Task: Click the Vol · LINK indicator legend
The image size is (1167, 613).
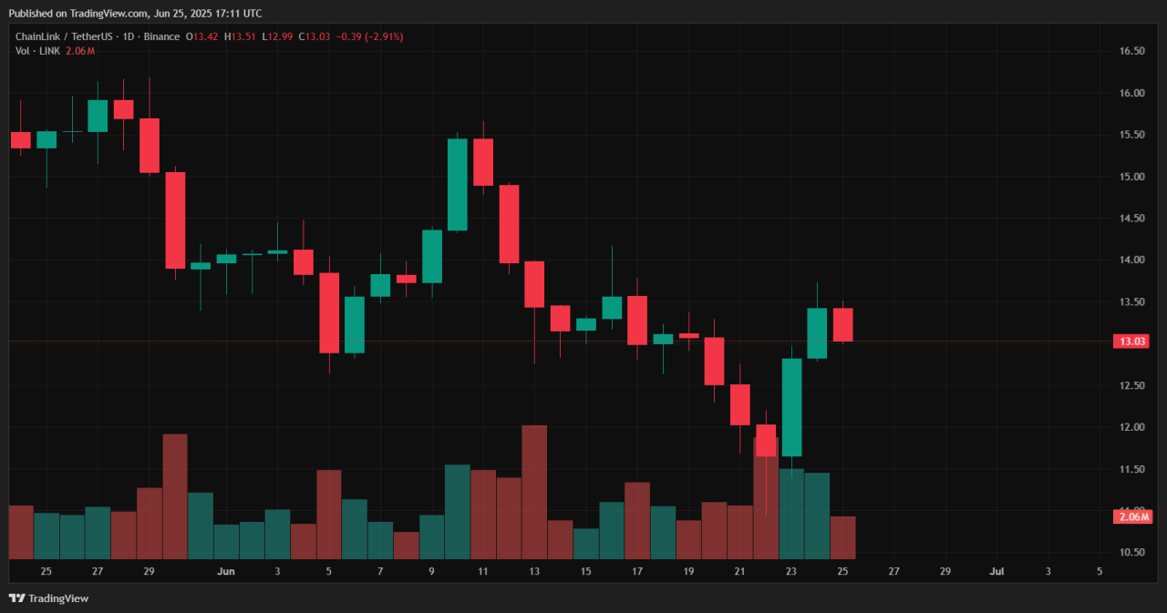Action: [x=38, y=51]
